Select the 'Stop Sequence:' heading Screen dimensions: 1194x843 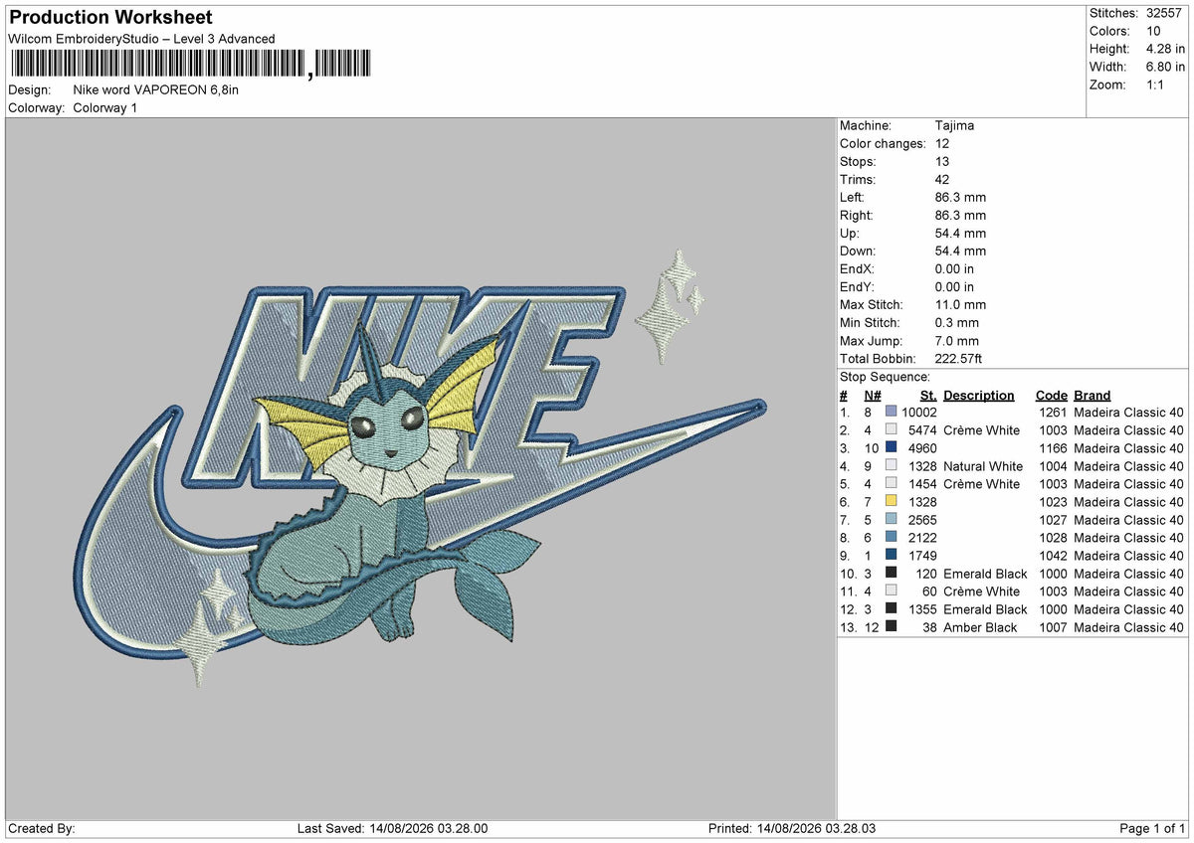click(x=886, y=378)
